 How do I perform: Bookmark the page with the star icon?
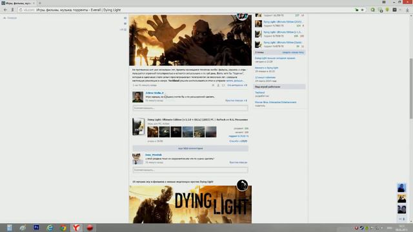pyautogui.click(x=362, y=10)
